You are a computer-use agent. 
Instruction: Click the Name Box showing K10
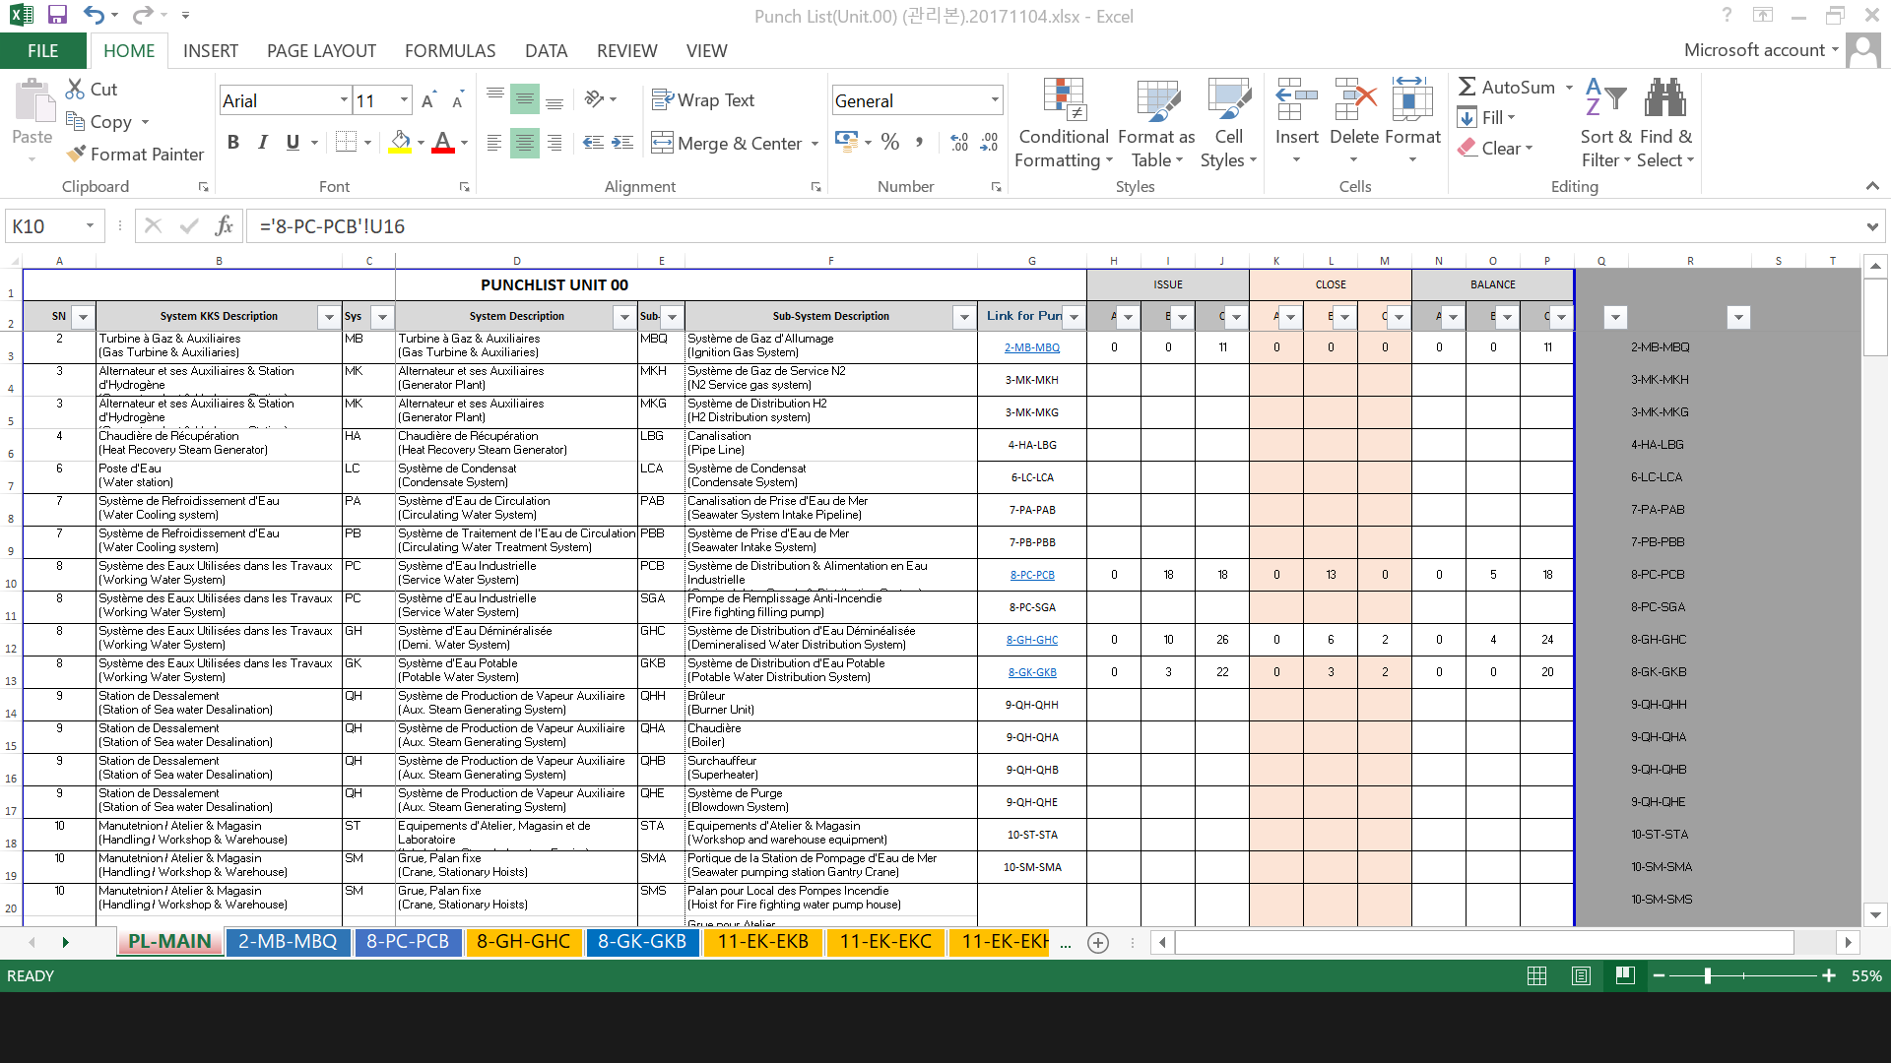[44, 225]
